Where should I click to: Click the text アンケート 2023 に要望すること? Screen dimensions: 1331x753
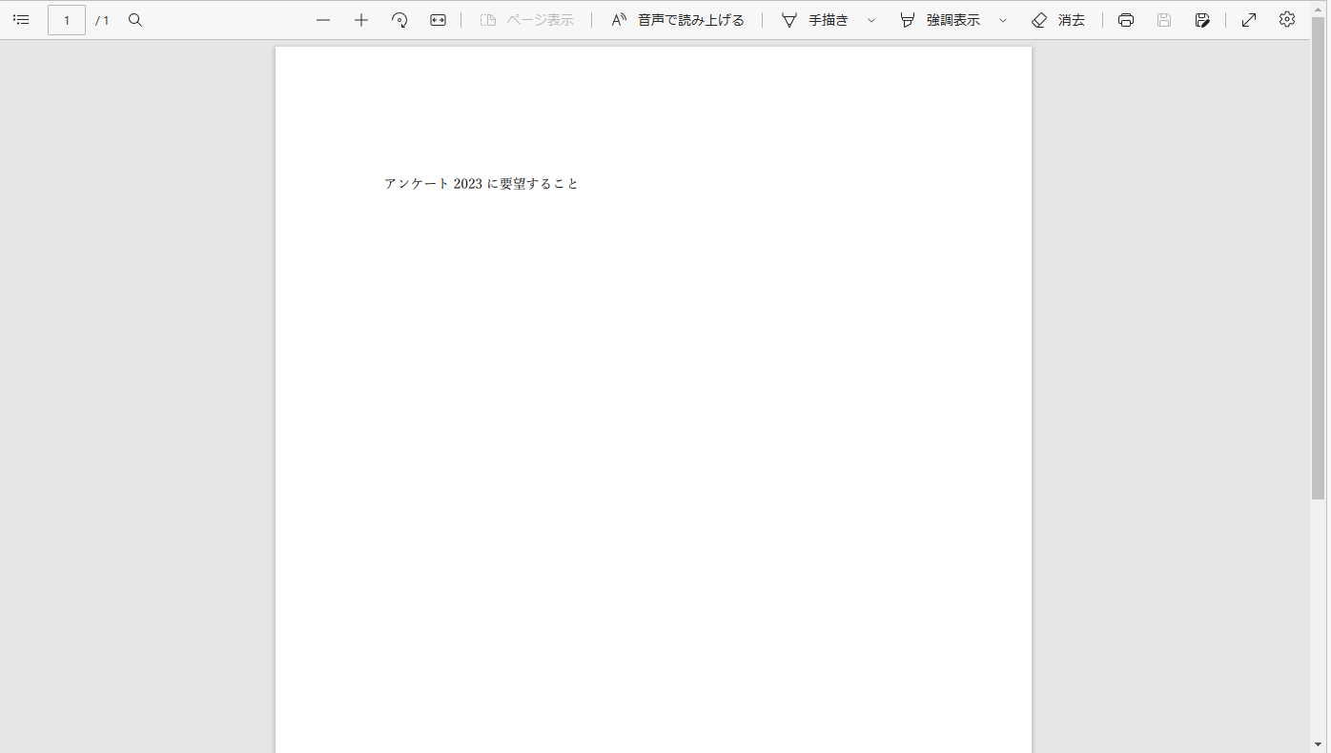pyautogui.click(x=481, y=184)
